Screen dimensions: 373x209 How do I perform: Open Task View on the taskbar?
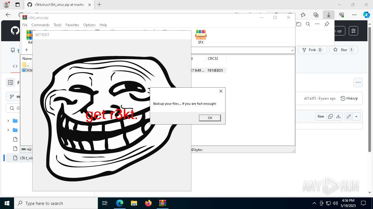click(105, 203)
